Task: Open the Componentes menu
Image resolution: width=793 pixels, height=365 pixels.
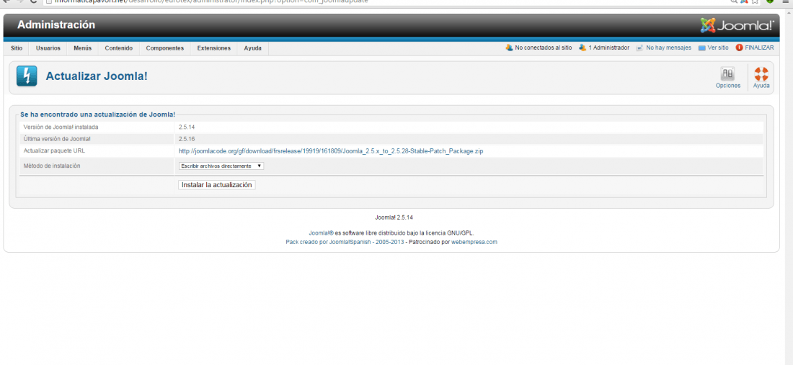Action: [165, 48]
